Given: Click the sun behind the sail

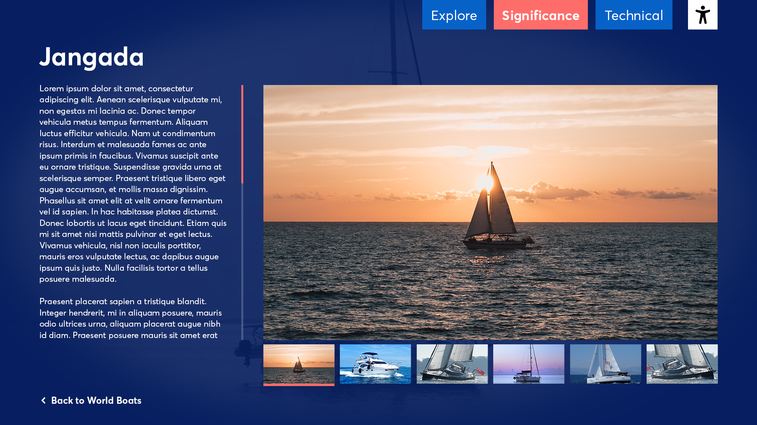Looking at the screenshot, I should coord(485,183).
